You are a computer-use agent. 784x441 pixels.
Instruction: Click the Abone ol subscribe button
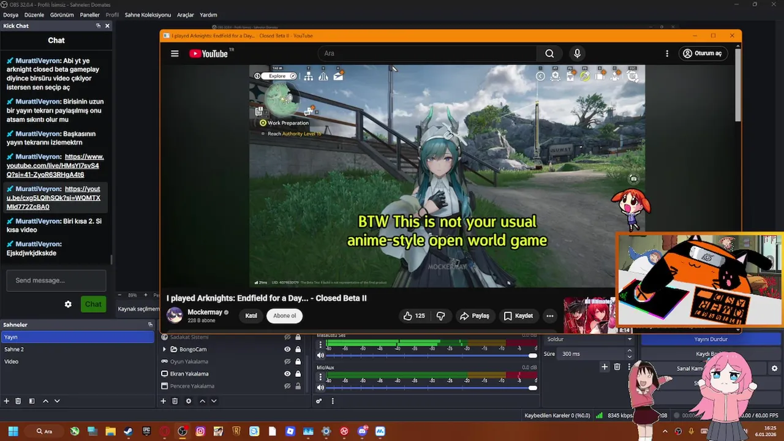tap(285, 316)
